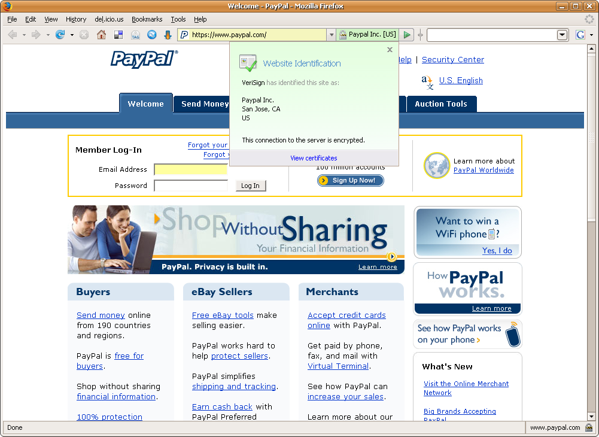This screenshot has height=437, width=599.
Task: Click Visit the Online Merchant Network link
Action: pyautogui.click(x=466, y=388)
